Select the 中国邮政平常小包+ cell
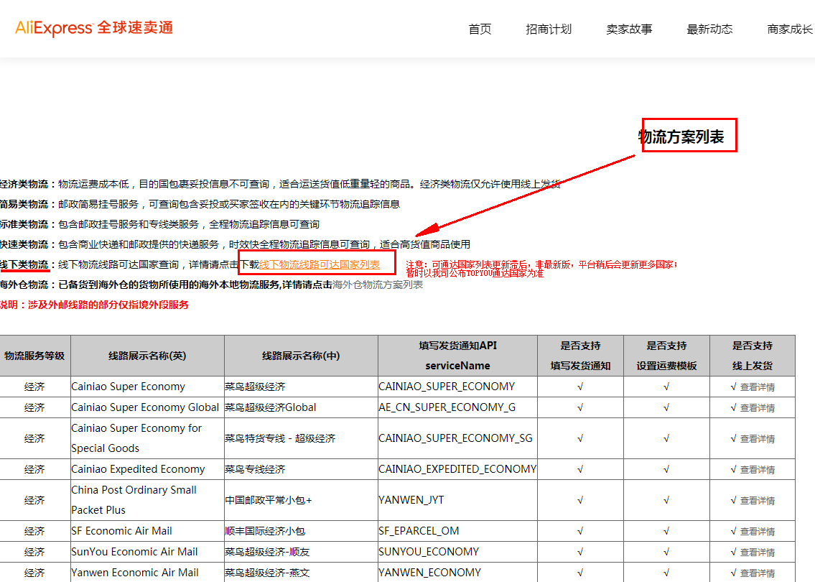This screenshot has width=815, height=582. pos(301,500)
